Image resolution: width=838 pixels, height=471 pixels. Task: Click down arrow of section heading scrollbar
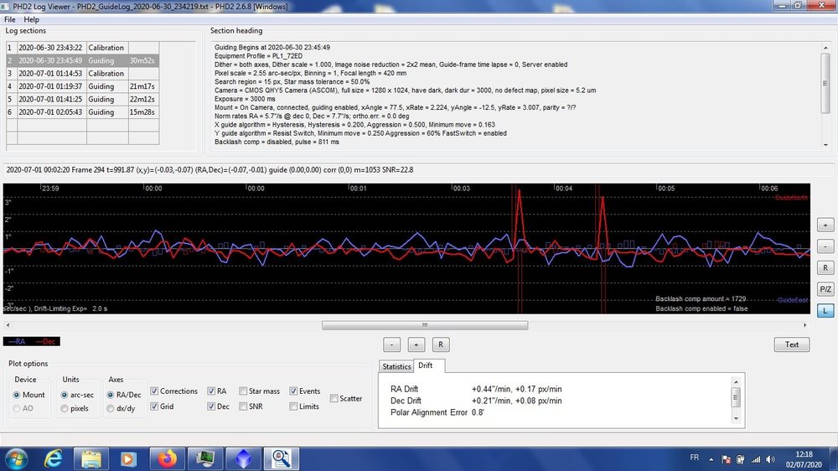click(825, 145)
